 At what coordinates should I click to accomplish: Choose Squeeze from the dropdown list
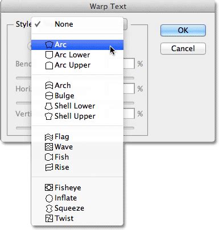77,208
